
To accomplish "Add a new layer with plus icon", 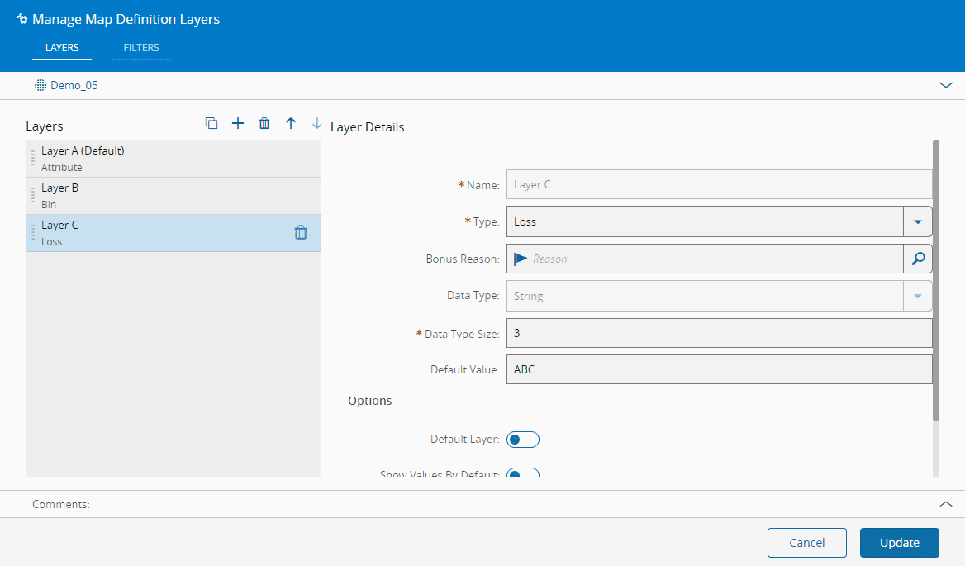I will (238, 123).
